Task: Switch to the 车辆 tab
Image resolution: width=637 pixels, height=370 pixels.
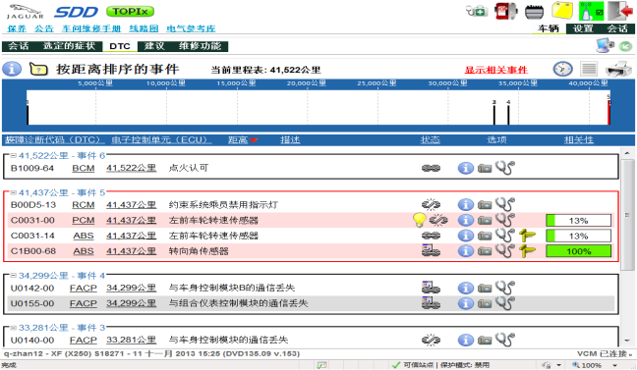Action: pyautogui.click(x=549, y=28)
